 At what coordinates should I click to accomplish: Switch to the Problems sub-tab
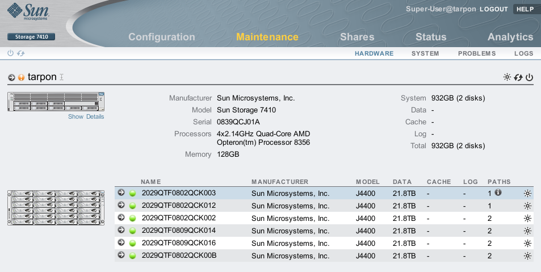coord(476,53)
